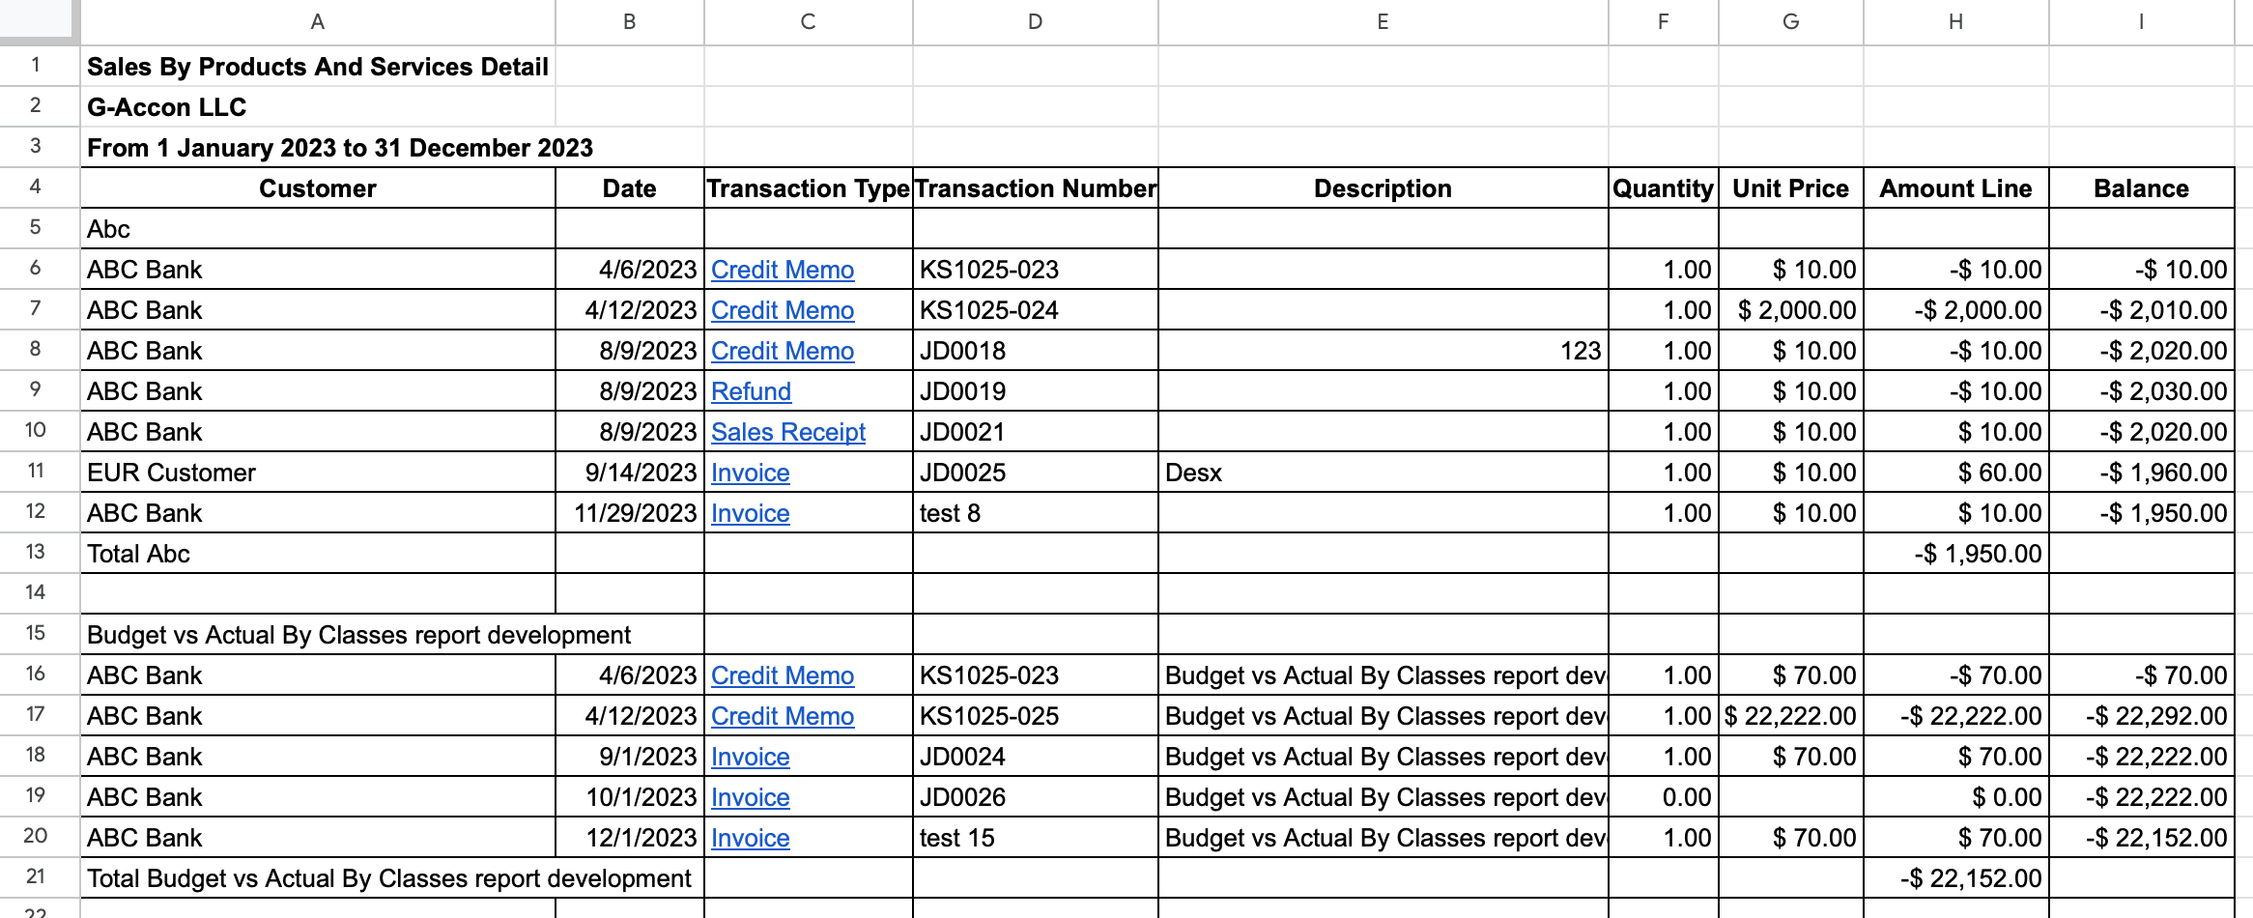Open Invoice link for JD0025
The image size is (2253, 918).
(751, 473)
